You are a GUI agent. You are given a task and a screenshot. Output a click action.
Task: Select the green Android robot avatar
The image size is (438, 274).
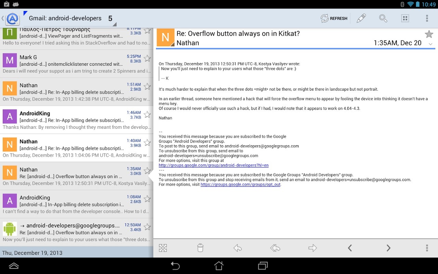pyautogui.click(x=10, y=229)
